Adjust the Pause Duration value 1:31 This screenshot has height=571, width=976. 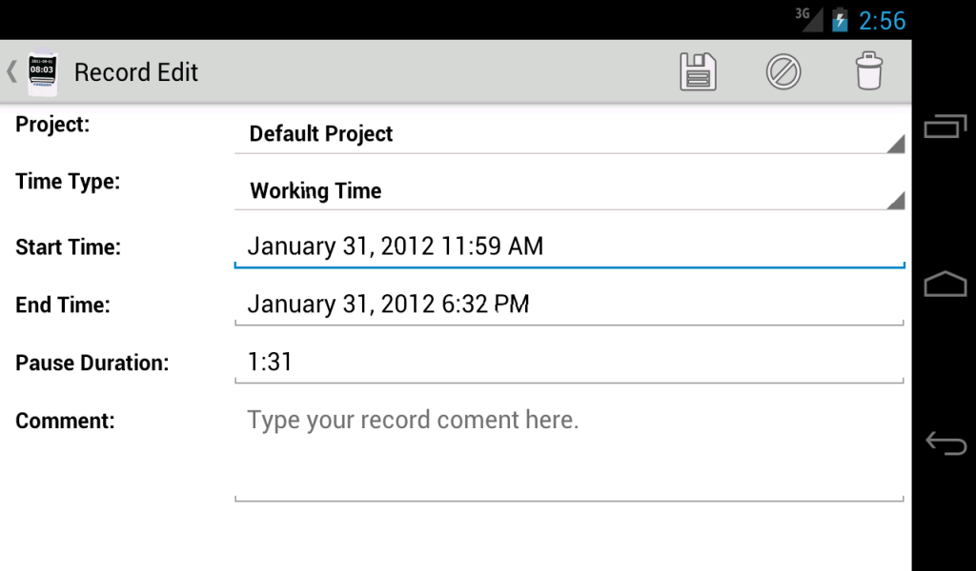(569, 362)
